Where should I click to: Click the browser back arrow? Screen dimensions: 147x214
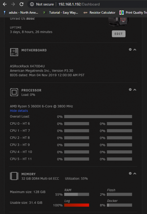point(5,4)
